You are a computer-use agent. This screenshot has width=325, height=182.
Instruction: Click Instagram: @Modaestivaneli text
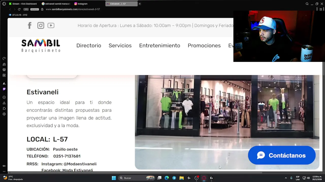(x=69, y=164)
